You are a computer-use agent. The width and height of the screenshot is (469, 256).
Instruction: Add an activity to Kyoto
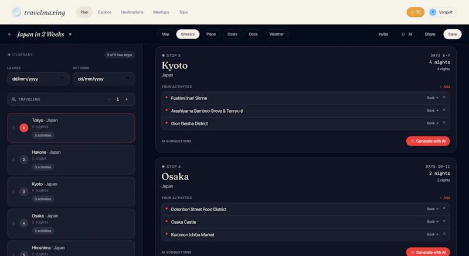pos(445,87)
